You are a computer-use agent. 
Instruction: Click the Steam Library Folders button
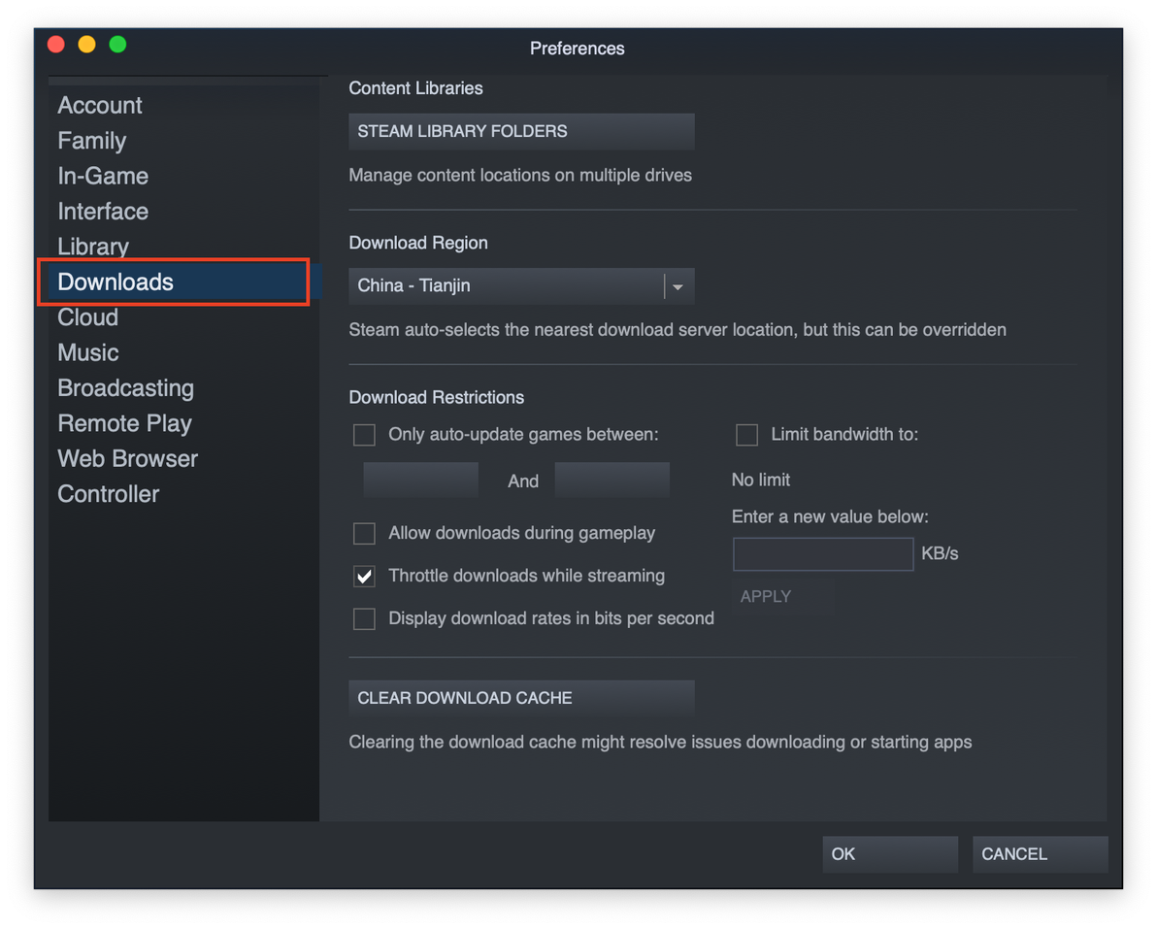point(521,132)
